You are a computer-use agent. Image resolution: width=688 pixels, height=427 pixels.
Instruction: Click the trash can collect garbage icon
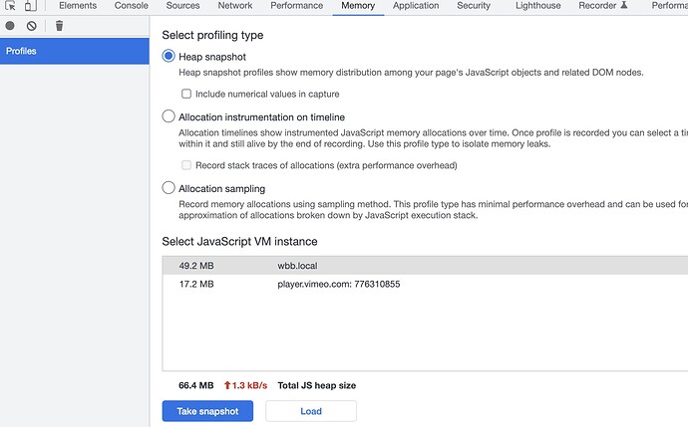59,26
